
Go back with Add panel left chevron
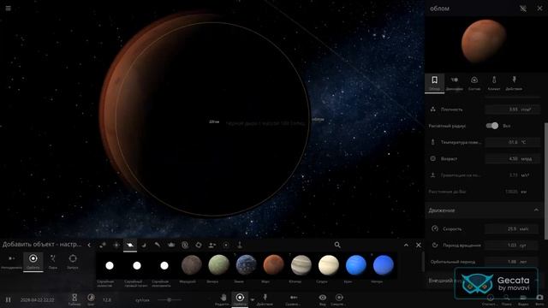tap(89, 245)
